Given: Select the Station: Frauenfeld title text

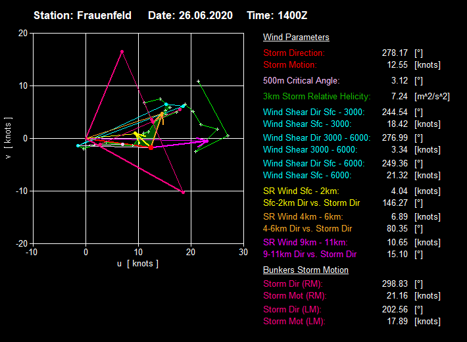Looking at the screenshot, I should pyautogui.click(x=82, y=15).
